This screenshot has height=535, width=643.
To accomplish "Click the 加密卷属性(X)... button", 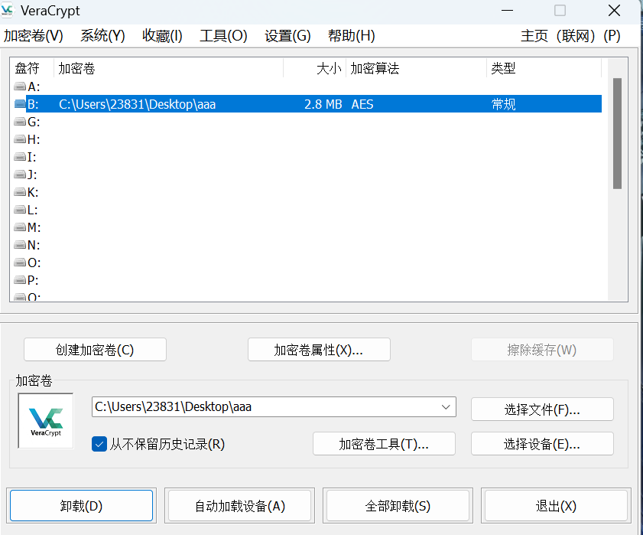I will pos(319,350).
